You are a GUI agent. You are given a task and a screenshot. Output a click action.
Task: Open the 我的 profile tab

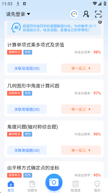tap(97, 186)
